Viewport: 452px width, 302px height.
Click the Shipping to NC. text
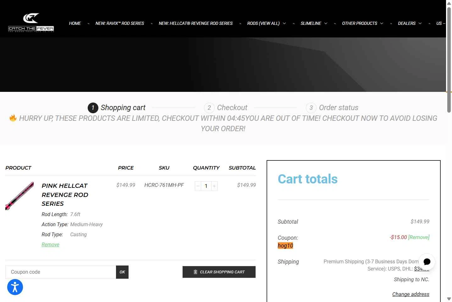point(411,279)
